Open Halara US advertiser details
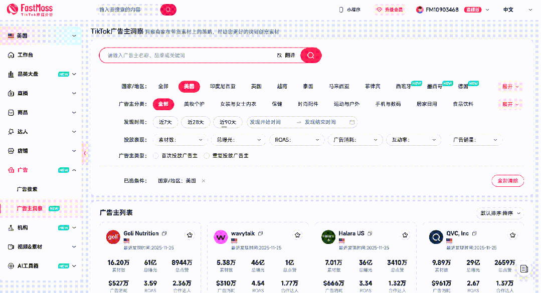The width and height of the screenshot is (541, 293). click(x=351, y=233)
